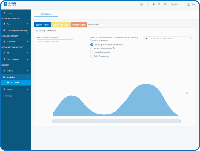200x151 pixels.
Task: Toggle the contrast theme icon
Action: pyautogui.click(x=165, y=4)
